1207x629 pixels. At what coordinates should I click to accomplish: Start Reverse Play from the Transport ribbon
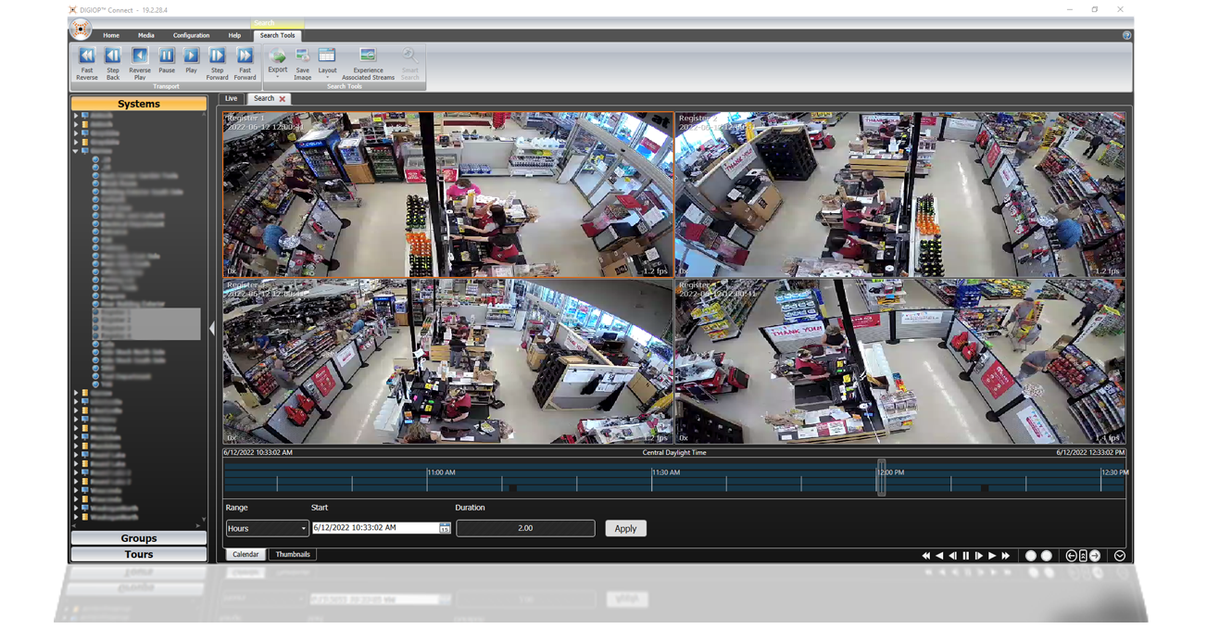click(140, 64)
